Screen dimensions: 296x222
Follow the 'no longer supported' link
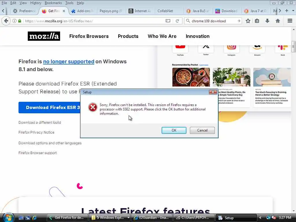(x=69, y=62)
